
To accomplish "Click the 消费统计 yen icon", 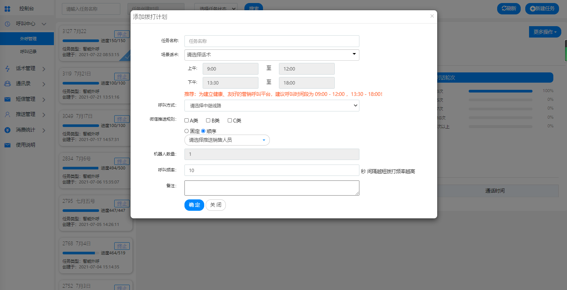I will point(7,130).
